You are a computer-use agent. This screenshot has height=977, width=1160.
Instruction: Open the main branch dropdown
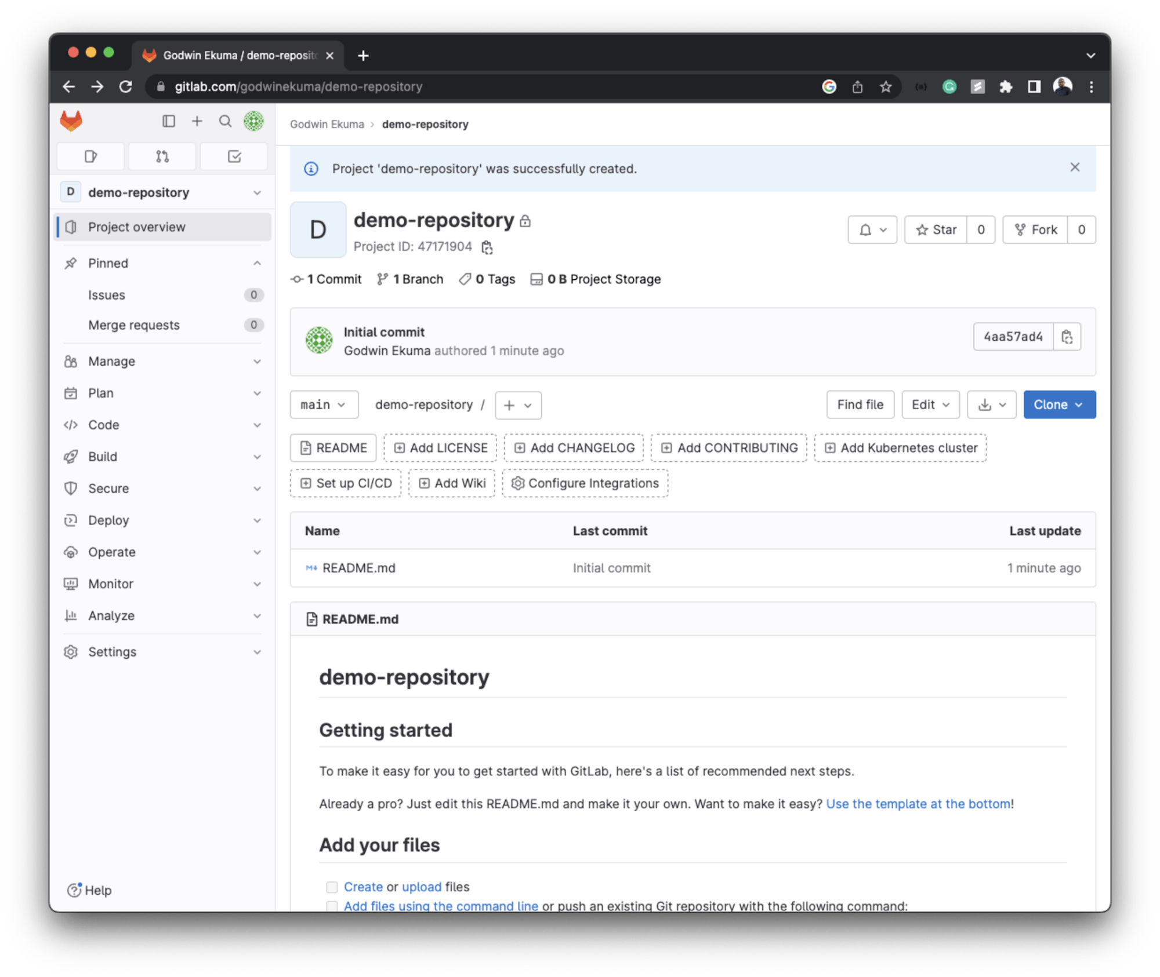[x=324, y=405]
